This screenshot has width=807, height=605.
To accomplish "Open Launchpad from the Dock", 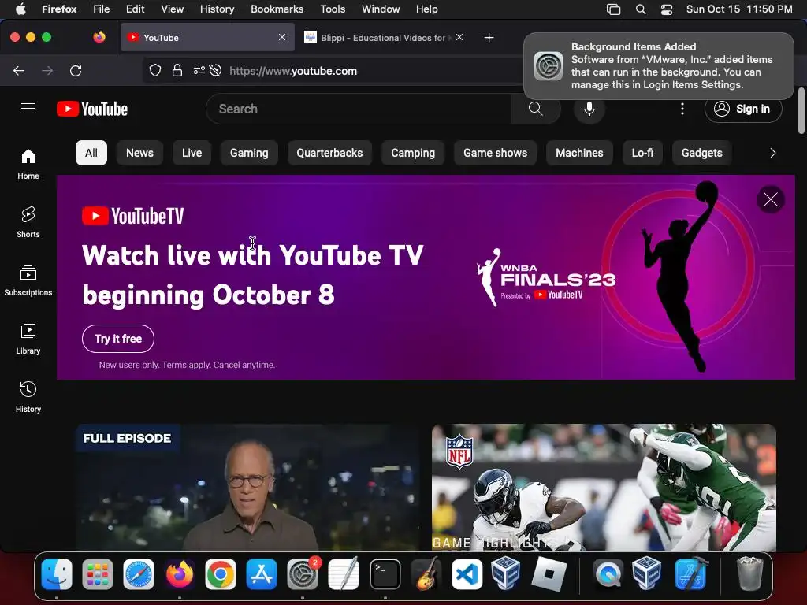I will [x=97, y=574].
